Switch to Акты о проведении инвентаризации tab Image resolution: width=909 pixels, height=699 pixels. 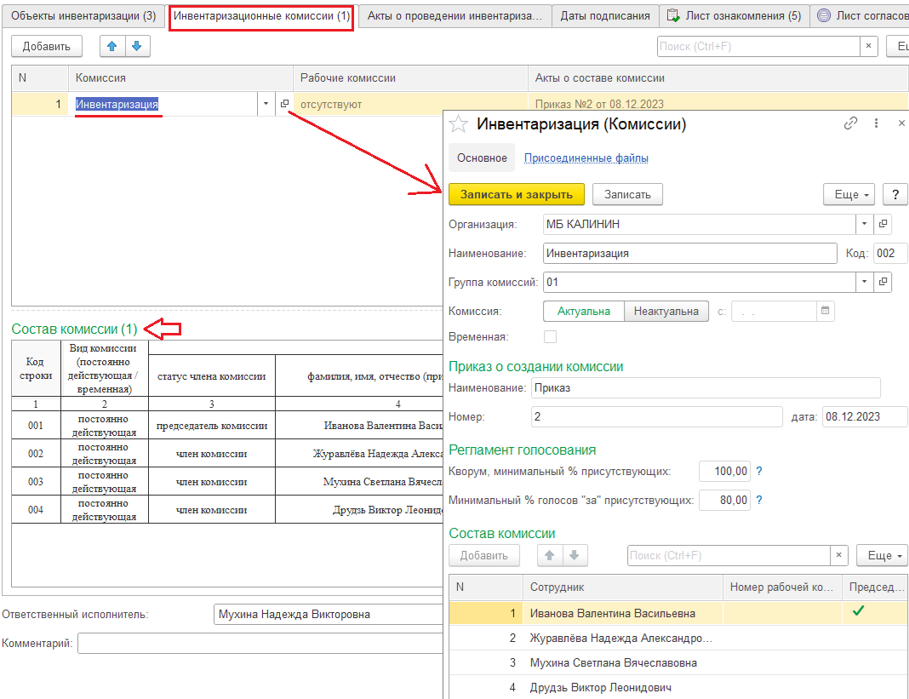point(454,15)
